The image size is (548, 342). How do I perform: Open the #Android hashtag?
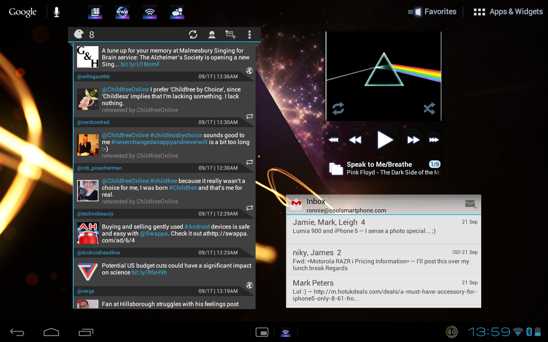coord(197,227)
